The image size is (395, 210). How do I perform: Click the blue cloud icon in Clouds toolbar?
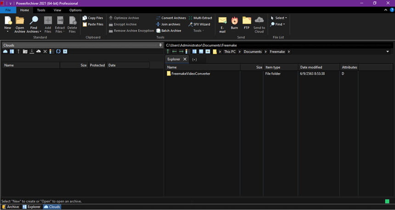[6, 51]
